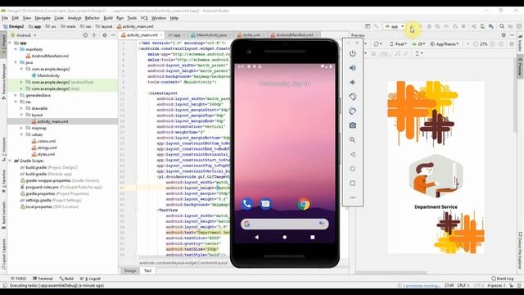Click Search Everywhere magnifier in main toolbar

(x=502, y=26)
